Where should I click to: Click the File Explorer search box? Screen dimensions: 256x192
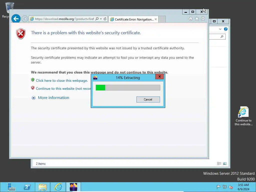pos(217,36)
